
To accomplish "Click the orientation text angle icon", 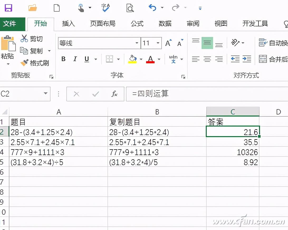I will pos(235,43).
